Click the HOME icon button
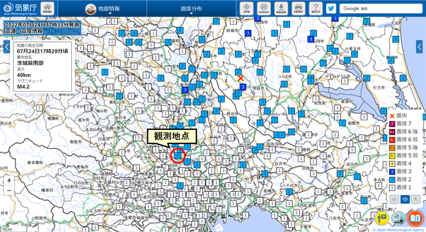This screenshot has width=426, height=232. 47,9
